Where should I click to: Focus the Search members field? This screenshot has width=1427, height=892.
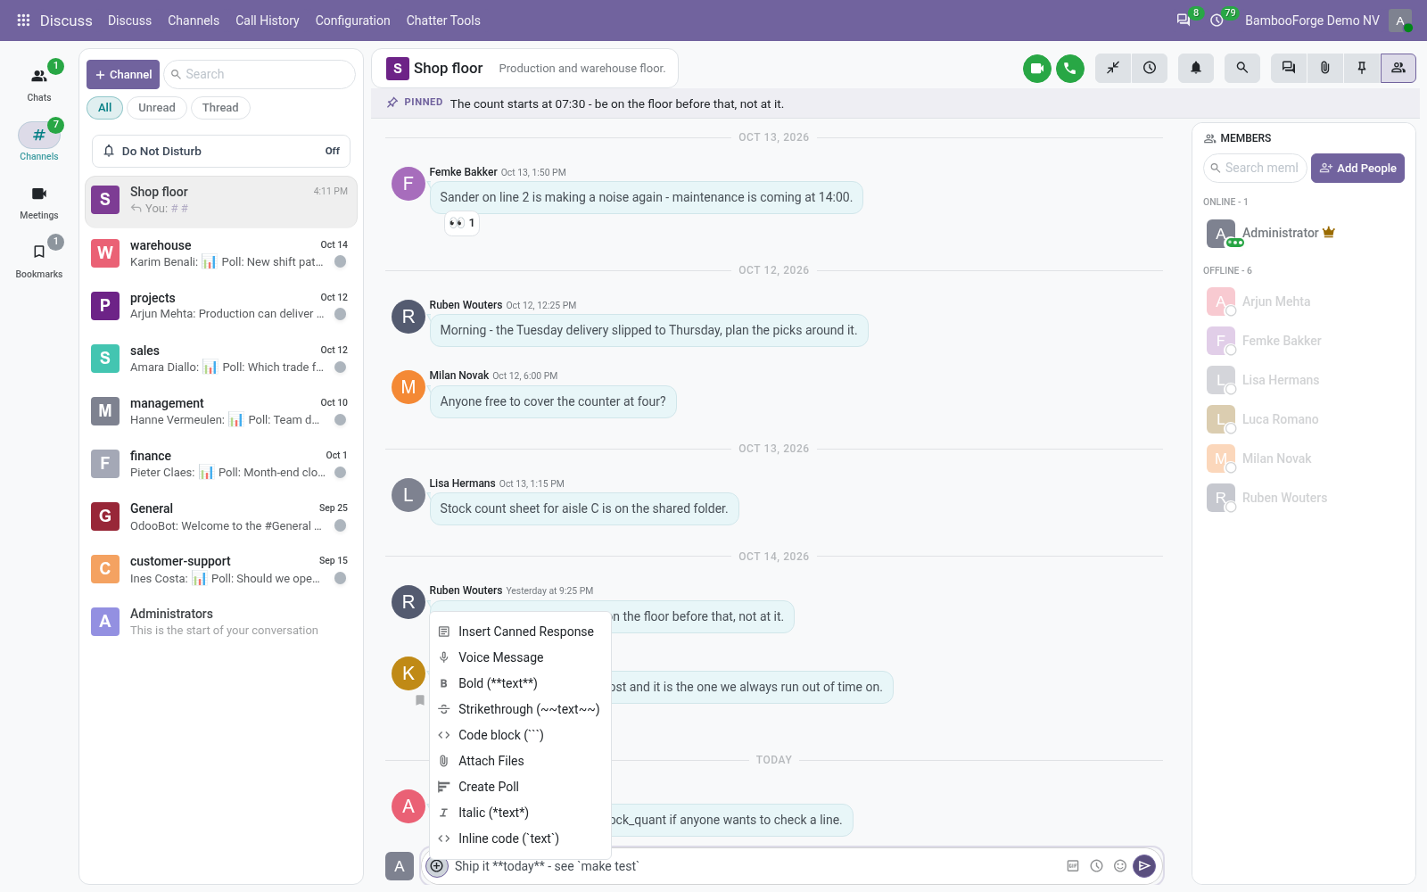pos(1255,168)
